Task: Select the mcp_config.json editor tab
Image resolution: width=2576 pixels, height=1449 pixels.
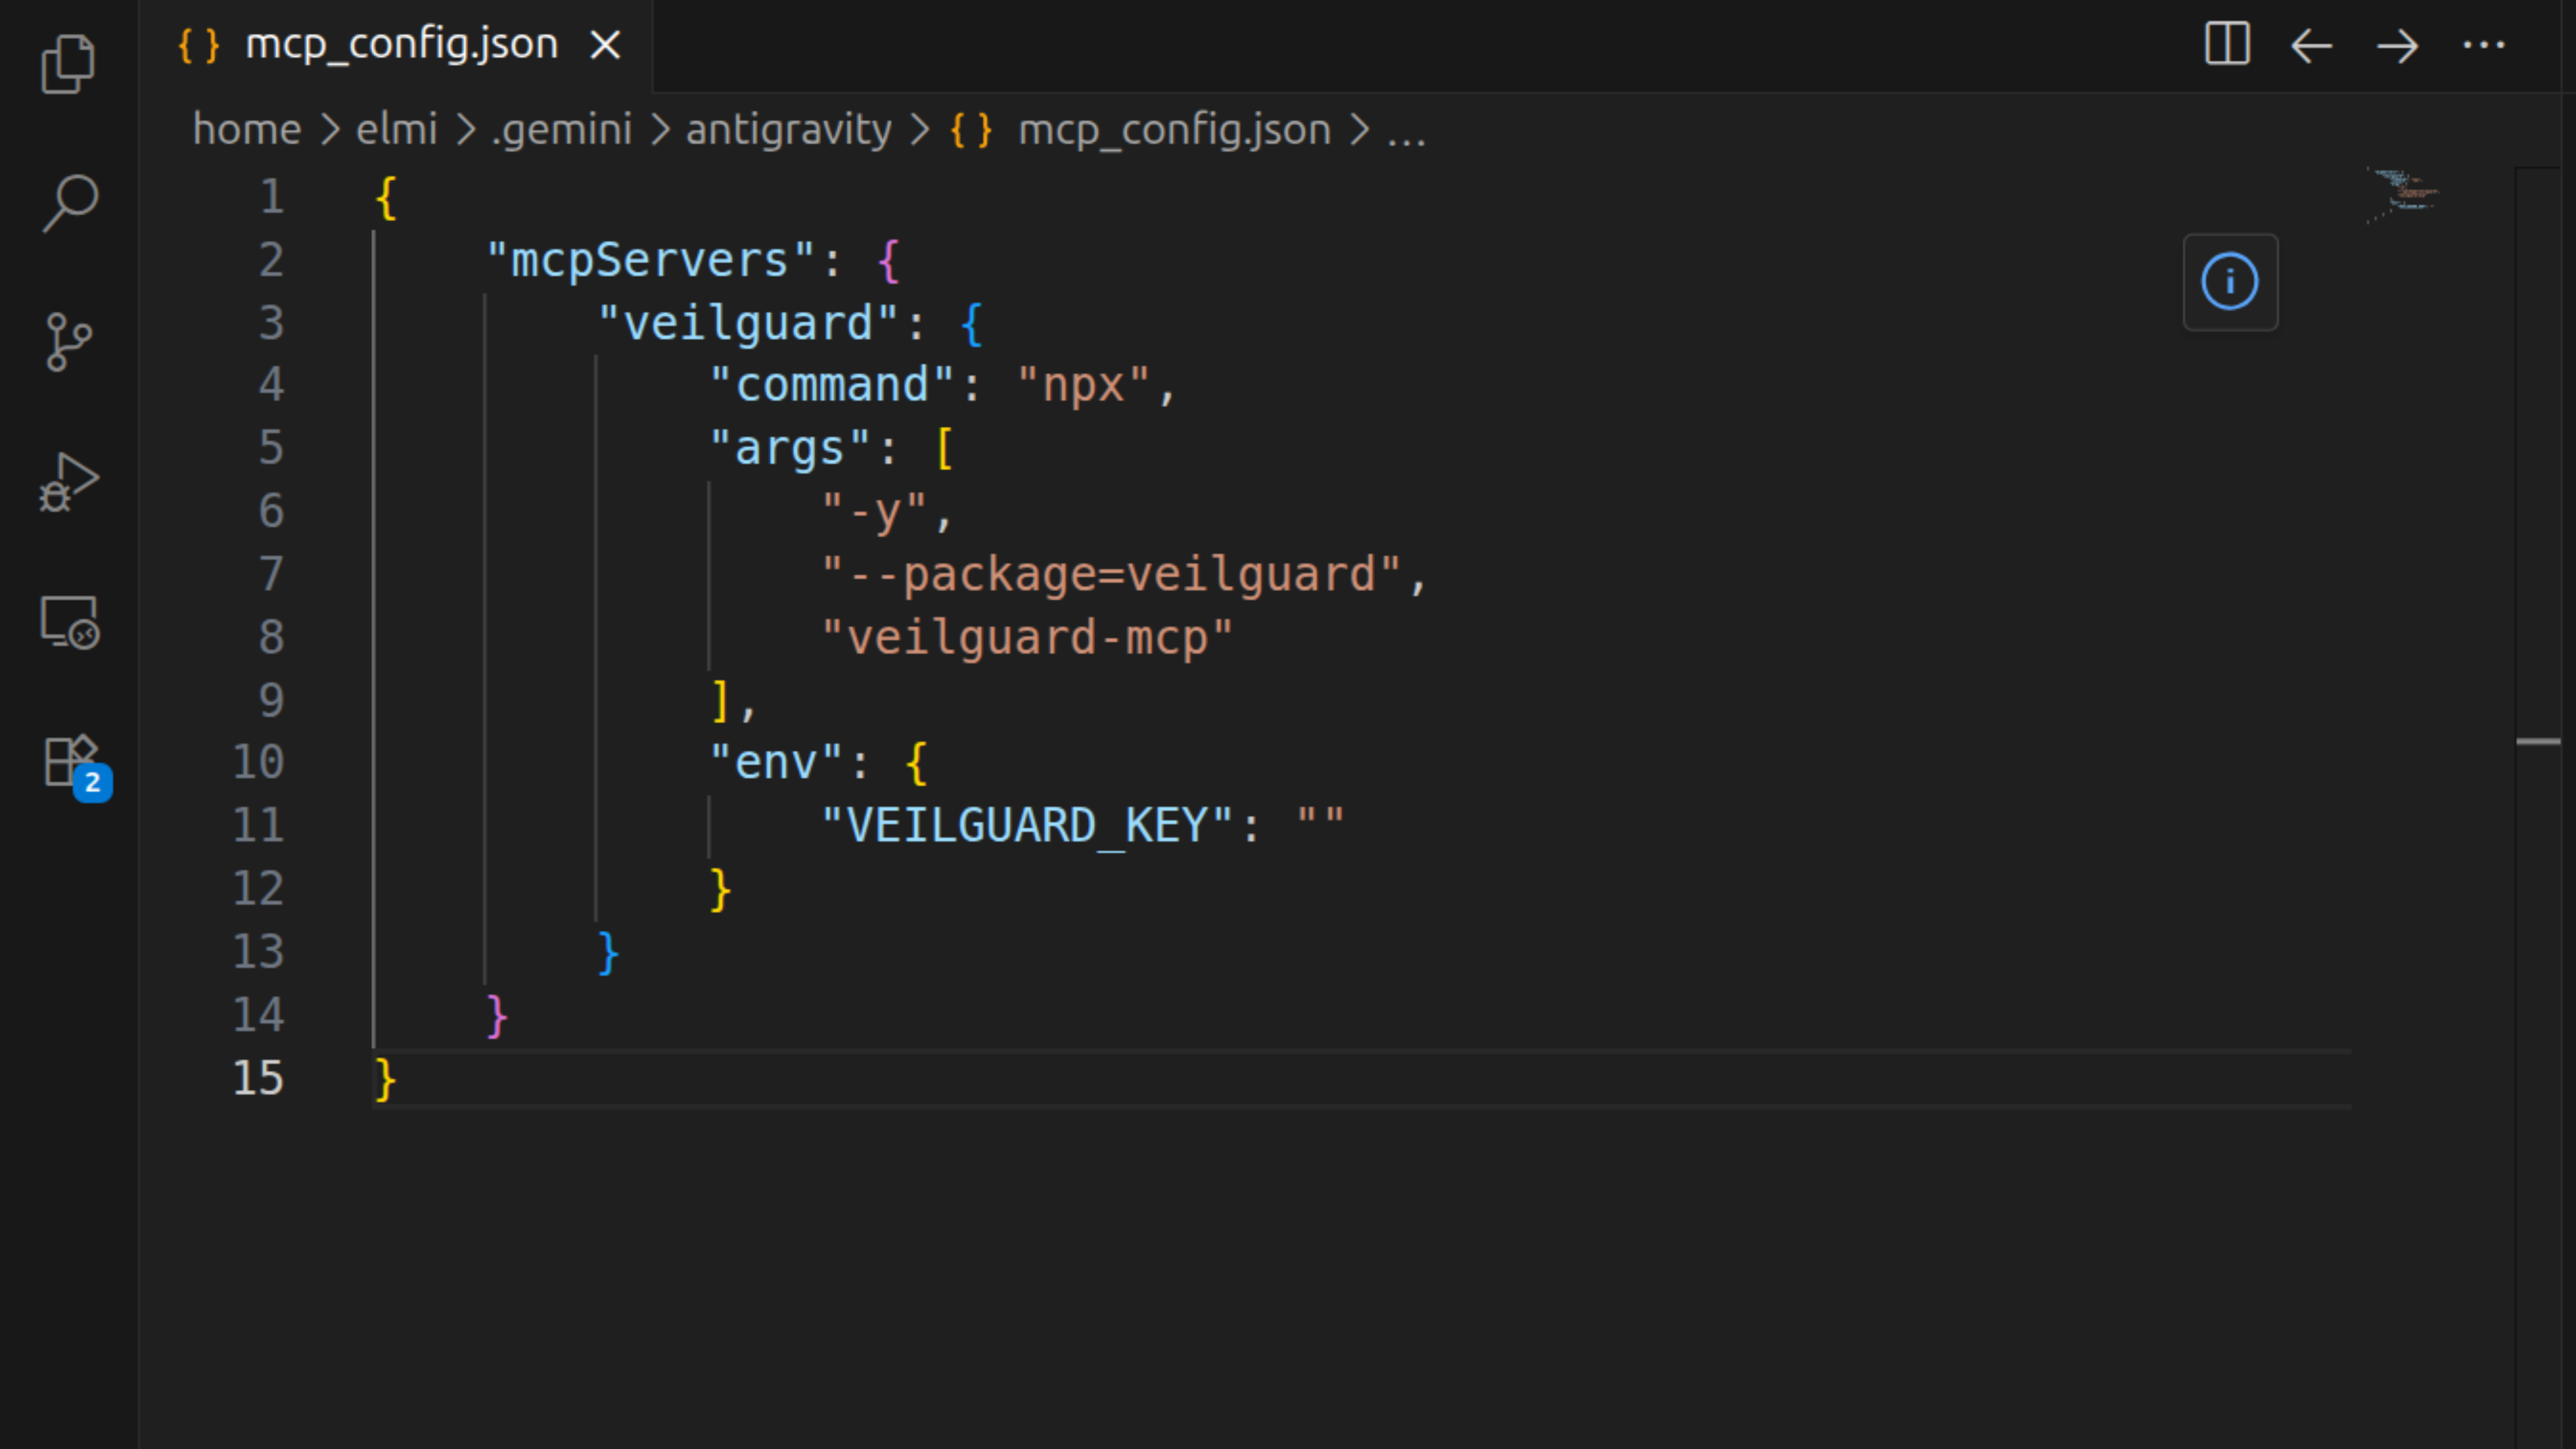Action: [396, 46]
